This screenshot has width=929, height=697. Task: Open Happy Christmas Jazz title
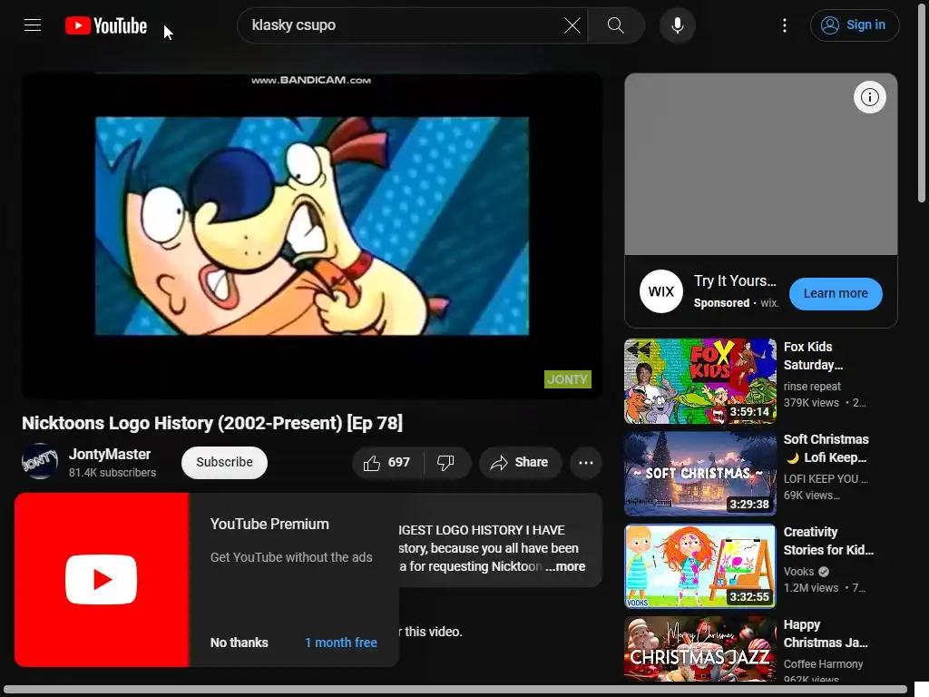826,633
